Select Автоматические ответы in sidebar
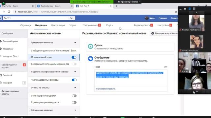211x118 pixels. pyautogui.click(x=10, y=92)
